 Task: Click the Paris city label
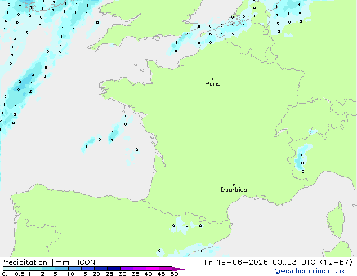[x=213, y=84]
